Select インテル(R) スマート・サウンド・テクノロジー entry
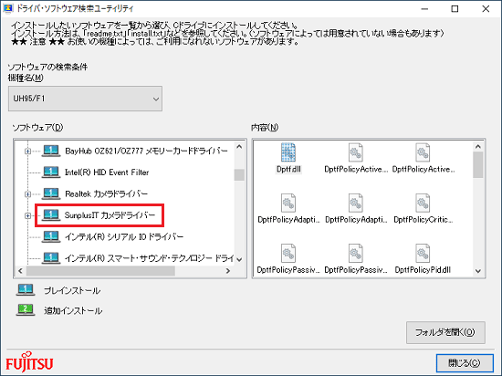This screenshot has width=502, height=376. coord(149,258)
